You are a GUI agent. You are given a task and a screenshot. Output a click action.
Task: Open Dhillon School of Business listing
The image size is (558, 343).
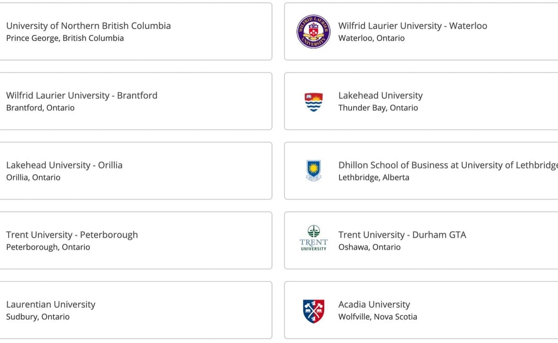coord(421,171)
